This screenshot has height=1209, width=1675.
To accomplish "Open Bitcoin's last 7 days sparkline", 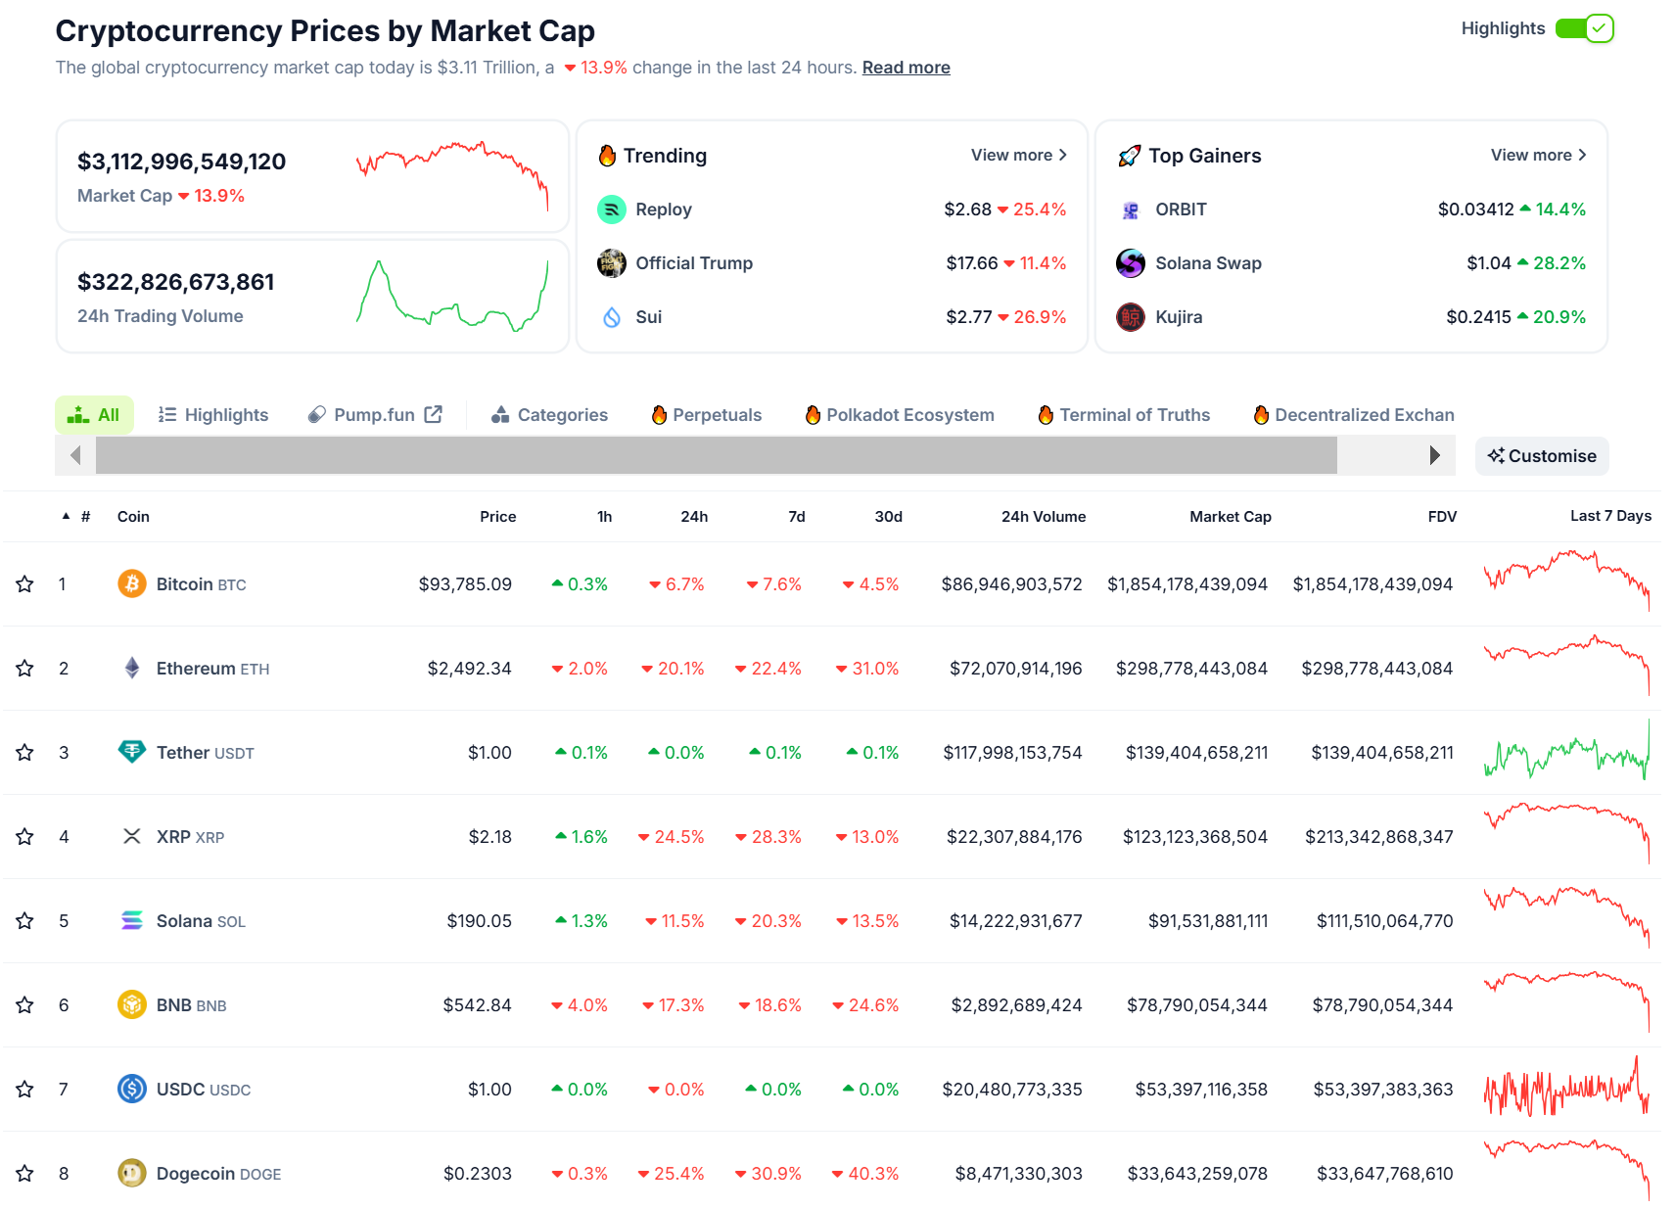I will tap(1566, 581).
